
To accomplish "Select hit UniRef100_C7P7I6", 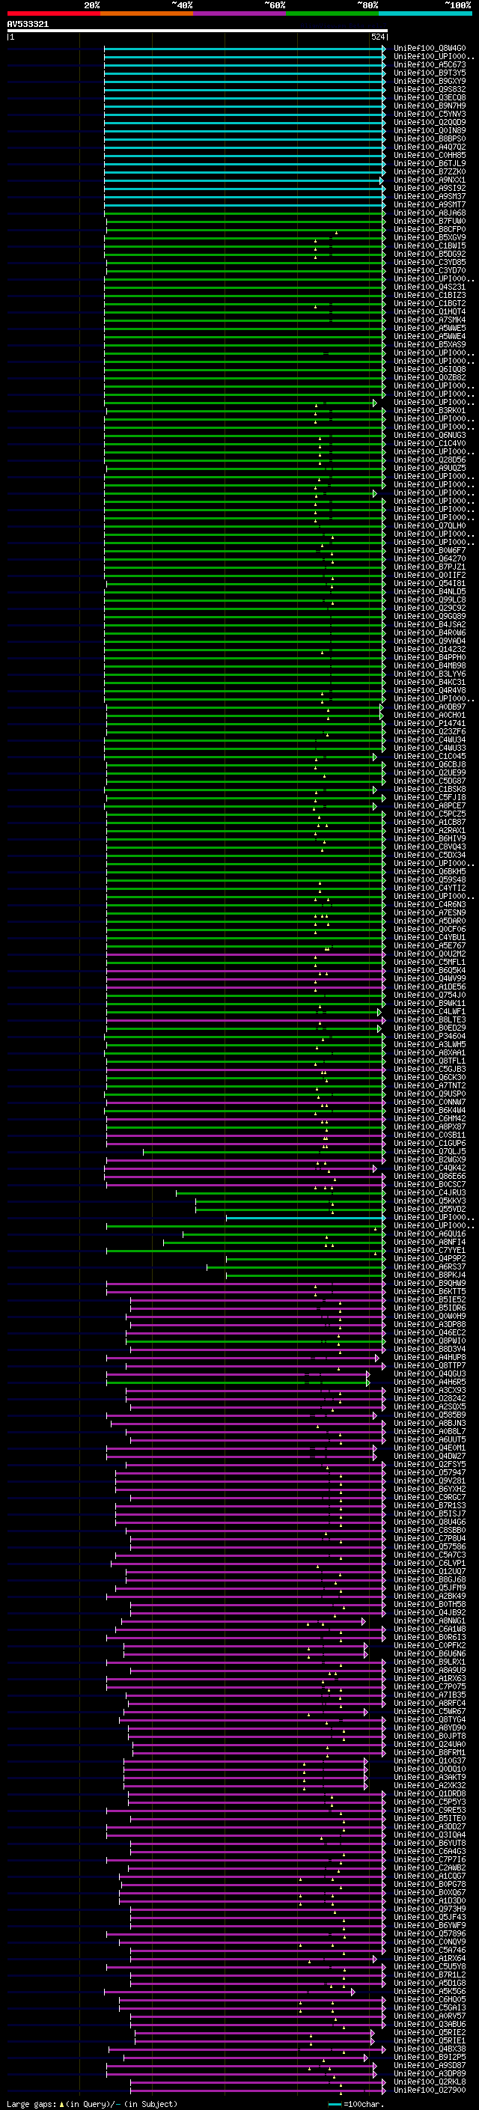I will coord(429,1859).
